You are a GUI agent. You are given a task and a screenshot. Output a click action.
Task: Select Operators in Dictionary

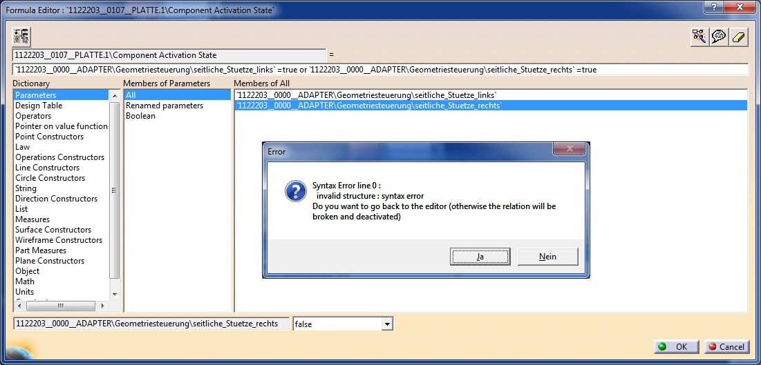click(33, 116)
